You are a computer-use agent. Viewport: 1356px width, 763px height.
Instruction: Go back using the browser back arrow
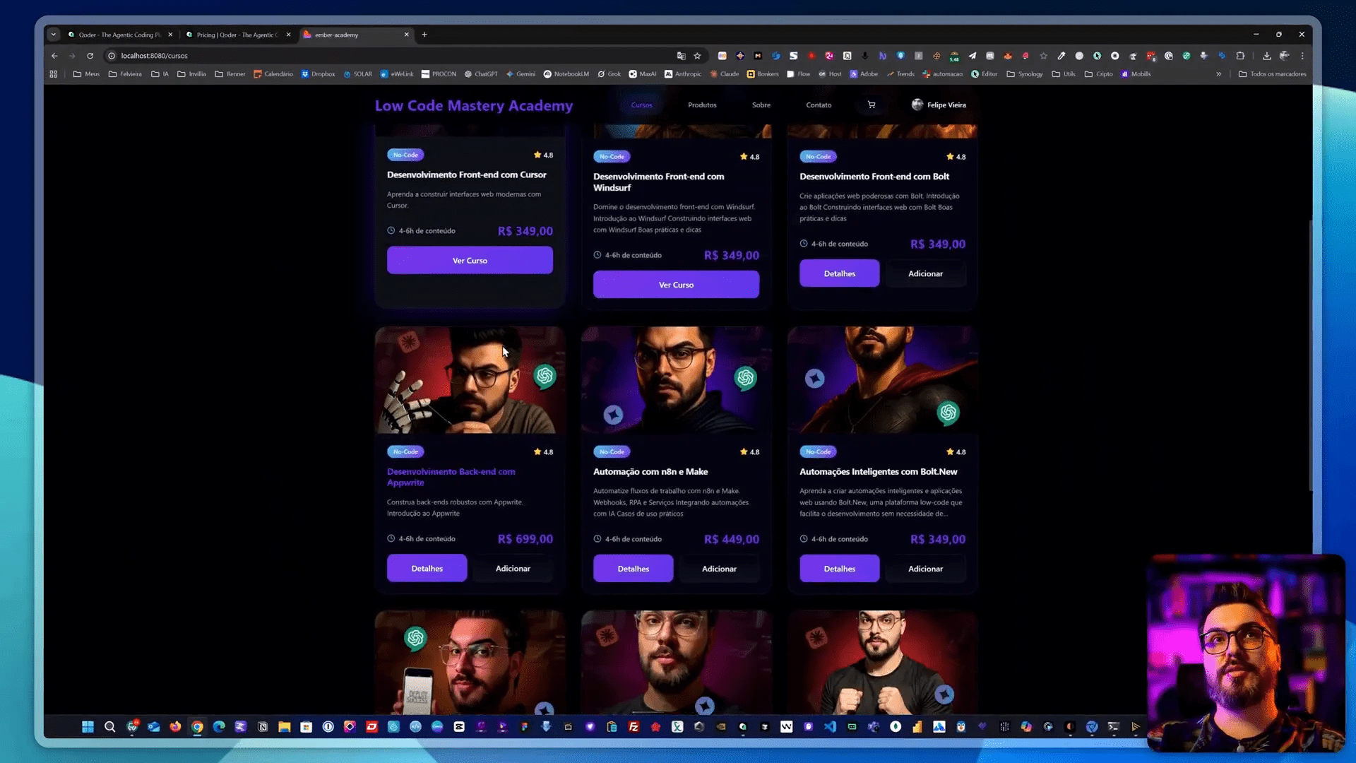54,56
